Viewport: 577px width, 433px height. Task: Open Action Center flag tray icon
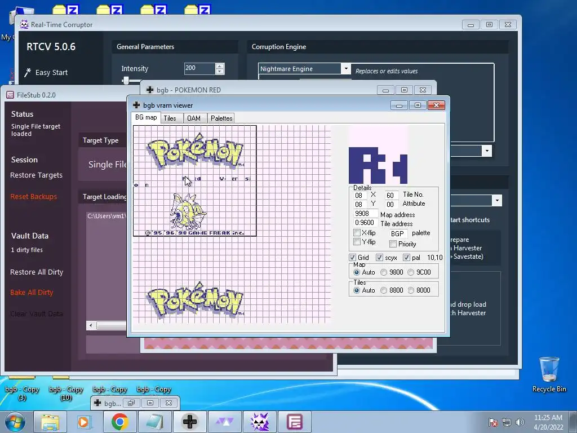pos(493,422)
